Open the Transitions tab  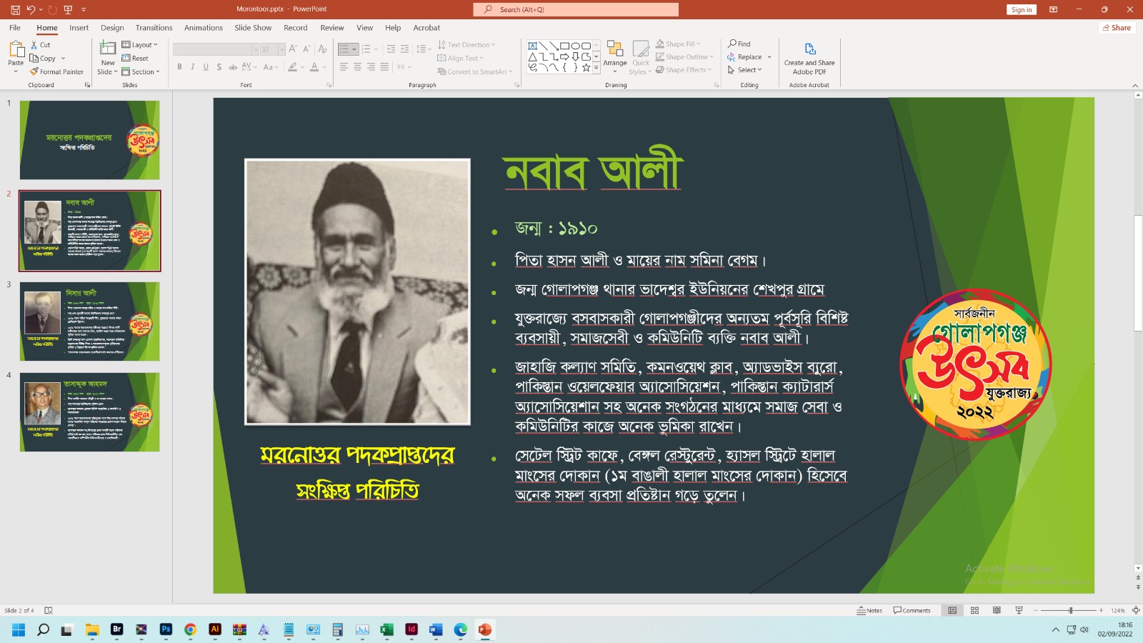154,28
